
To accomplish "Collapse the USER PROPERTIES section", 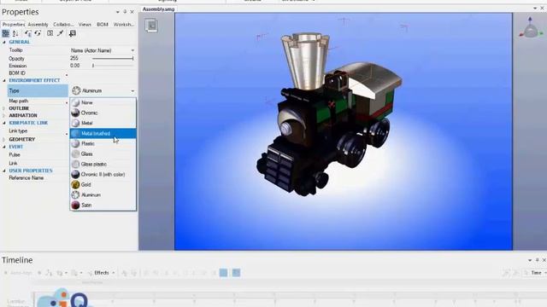I will (x=4, y=171).
